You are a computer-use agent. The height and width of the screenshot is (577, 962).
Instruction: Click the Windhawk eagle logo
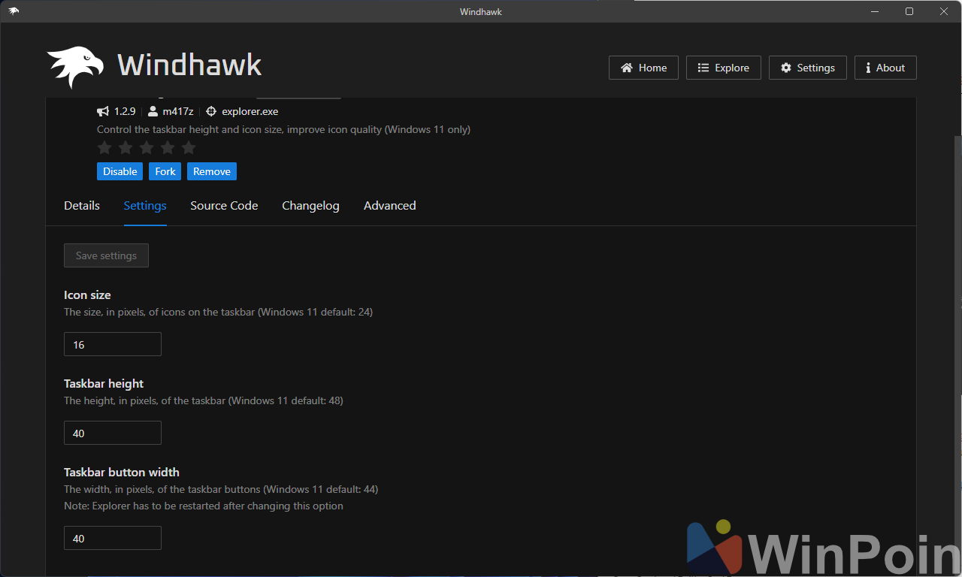tap(75, 68)
